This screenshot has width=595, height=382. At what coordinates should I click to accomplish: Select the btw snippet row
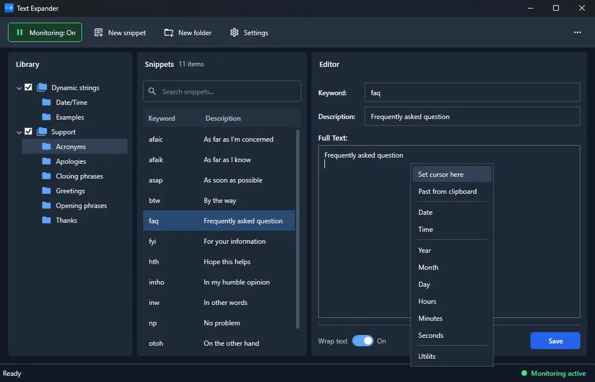click(x=219, y=201)
